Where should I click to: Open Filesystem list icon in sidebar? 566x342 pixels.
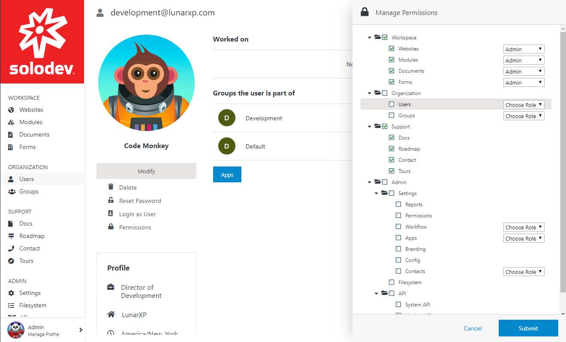click(11, 306)
